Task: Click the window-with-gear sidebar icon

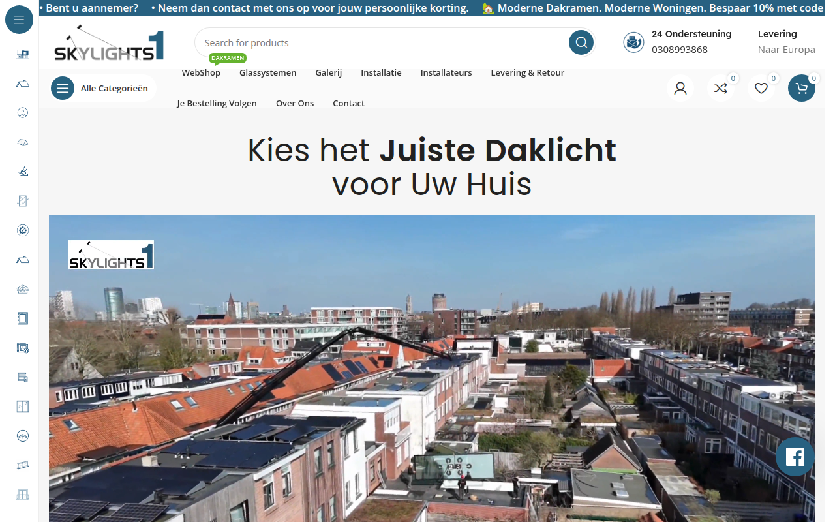Action: (23, 348)
